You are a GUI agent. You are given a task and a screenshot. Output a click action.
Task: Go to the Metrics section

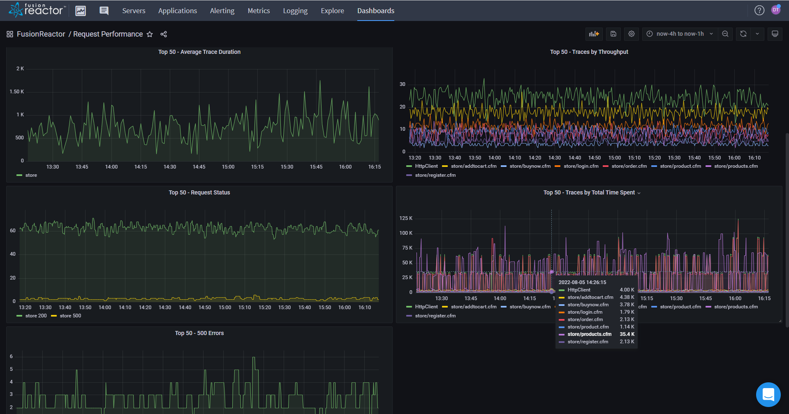click(x=259, y=11)
